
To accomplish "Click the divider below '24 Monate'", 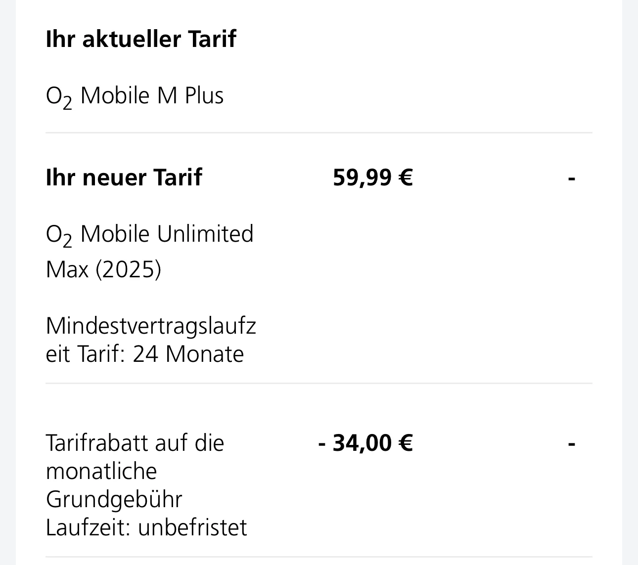I will [x=319, y=383].
